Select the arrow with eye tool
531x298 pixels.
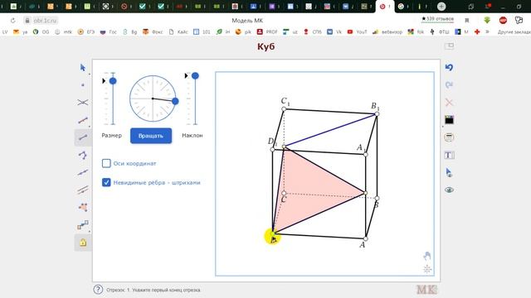[449, 173]
